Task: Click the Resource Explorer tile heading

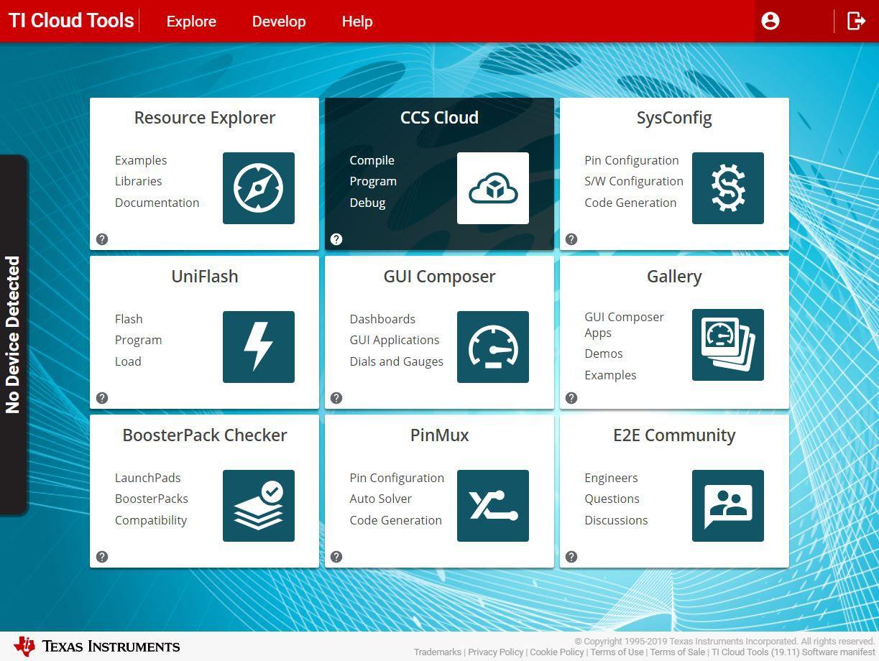Action: click(205, 118)
